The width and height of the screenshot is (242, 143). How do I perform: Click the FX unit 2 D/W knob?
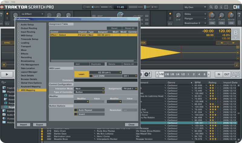(x=178, y=15)
